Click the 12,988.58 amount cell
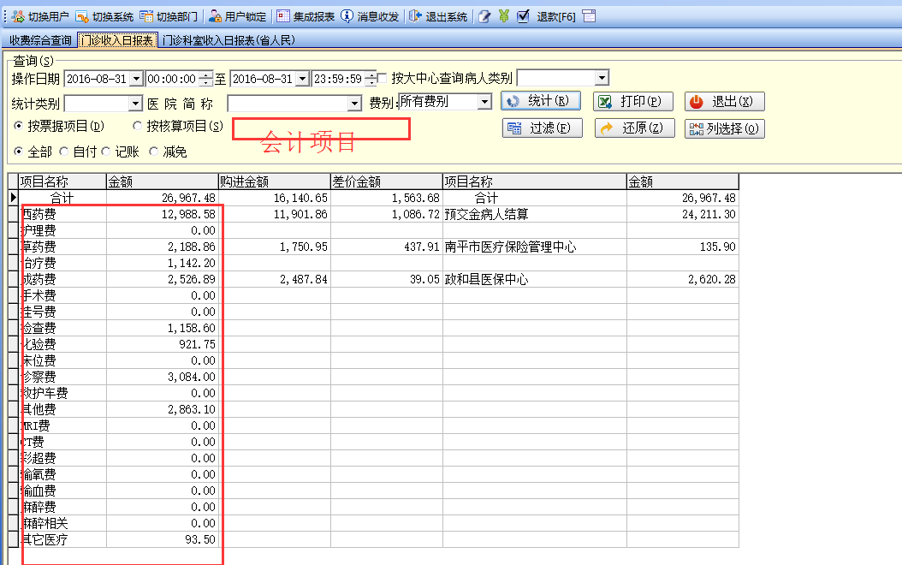902x565 pixels. coord(163,214)
